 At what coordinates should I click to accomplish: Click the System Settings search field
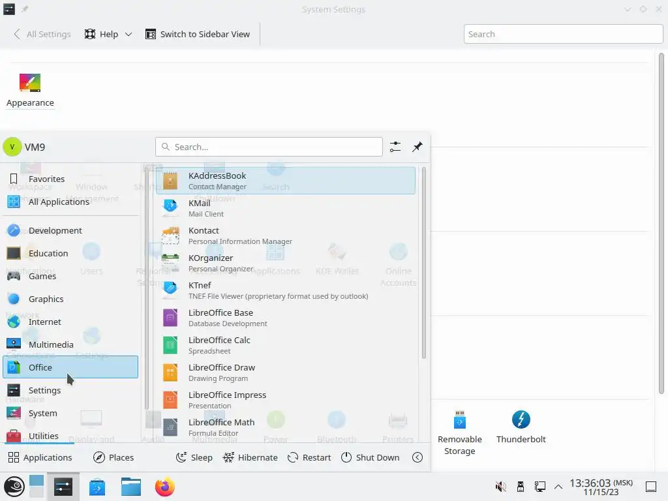click(x=563, y=34)
